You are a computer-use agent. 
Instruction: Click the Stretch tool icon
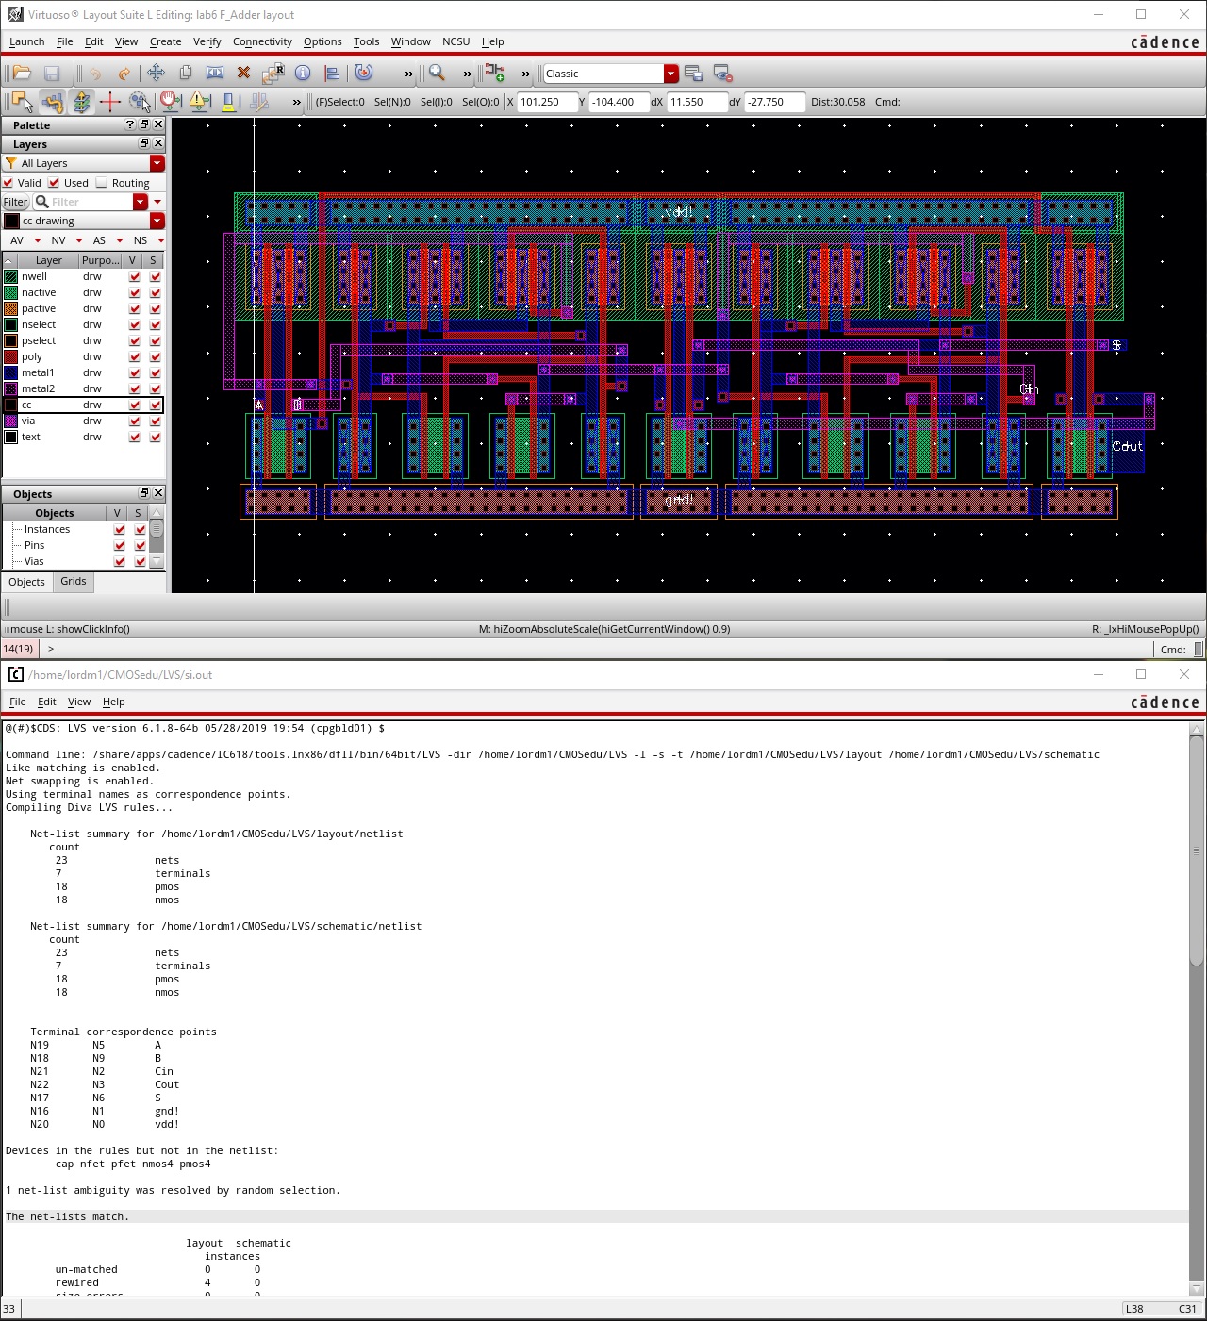(215, 74)
